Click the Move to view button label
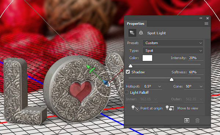 pos(188,108)
